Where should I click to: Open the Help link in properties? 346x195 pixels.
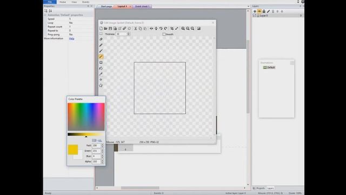71,38
